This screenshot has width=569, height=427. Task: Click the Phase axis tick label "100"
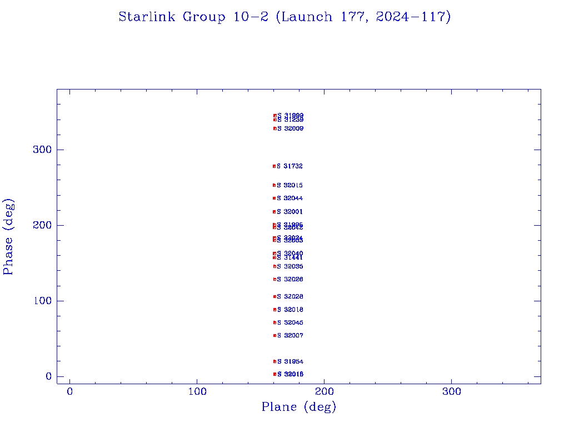(43, 301)
